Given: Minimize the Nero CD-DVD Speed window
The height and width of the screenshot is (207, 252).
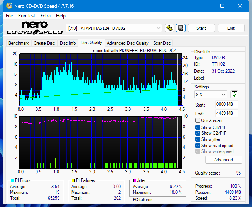Looking at the screenshot, I should coord(205,6).
